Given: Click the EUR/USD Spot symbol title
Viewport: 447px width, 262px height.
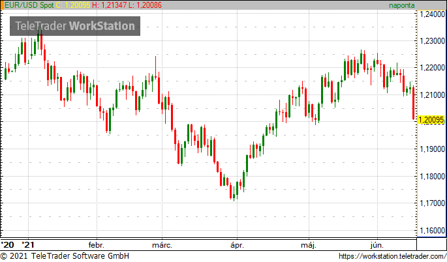Looking at the screenshot, I should 29,5.
